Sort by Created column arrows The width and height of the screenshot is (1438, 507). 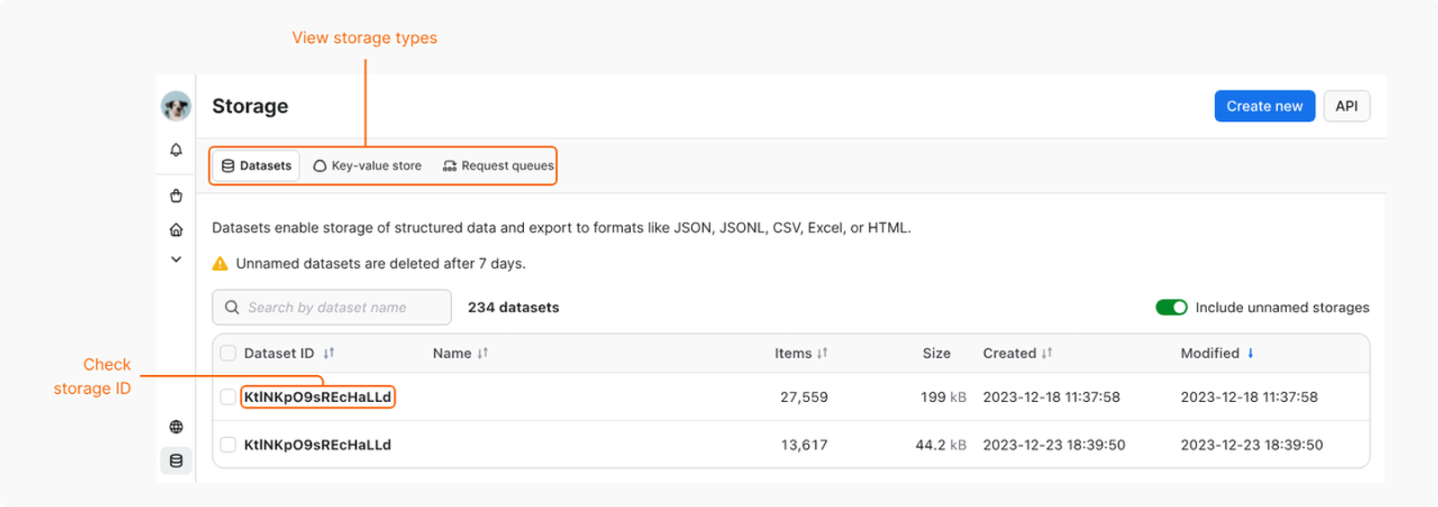[1047, 354]
